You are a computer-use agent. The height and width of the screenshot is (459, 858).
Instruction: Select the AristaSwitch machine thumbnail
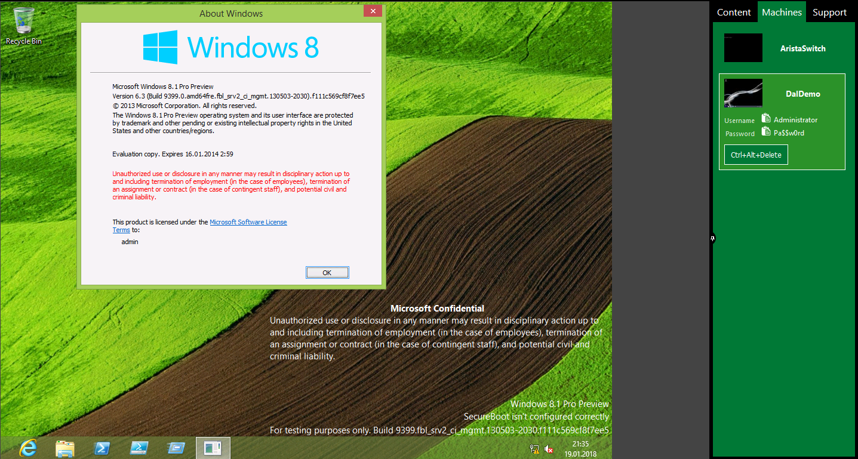pyautogui.click(x=743, y=48)
